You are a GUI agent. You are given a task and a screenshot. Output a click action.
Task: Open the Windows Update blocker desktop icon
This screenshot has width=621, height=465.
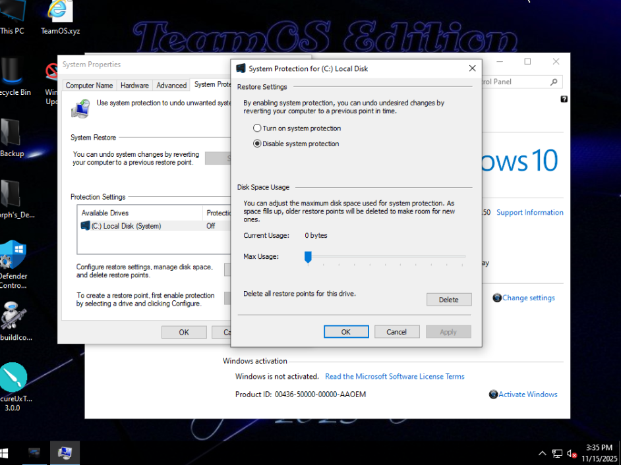click(x=52, y=84)
